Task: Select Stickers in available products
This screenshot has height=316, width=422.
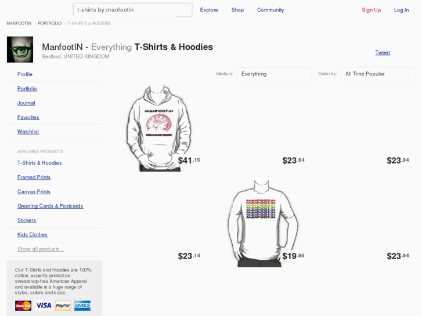Action: 27,220
